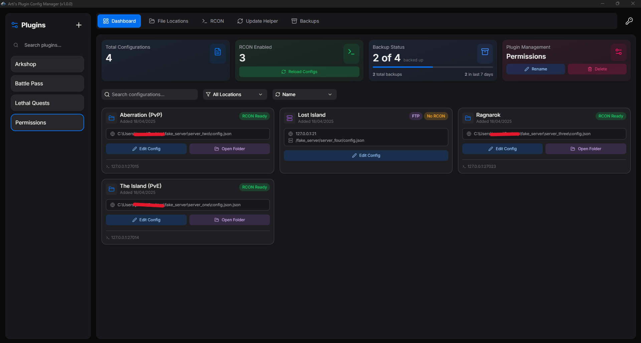Click RCON Ready badge on Aberration (PvP)
641x343 pixels.
(255, 116)
